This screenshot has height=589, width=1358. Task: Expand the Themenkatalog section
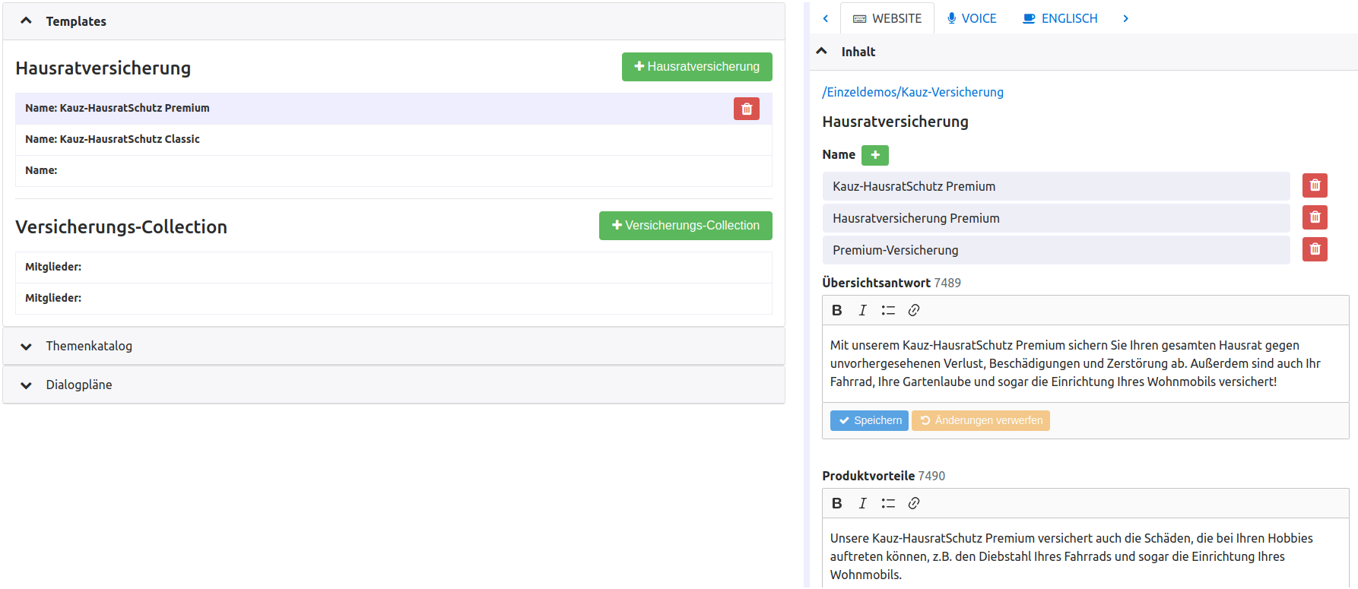394,346
